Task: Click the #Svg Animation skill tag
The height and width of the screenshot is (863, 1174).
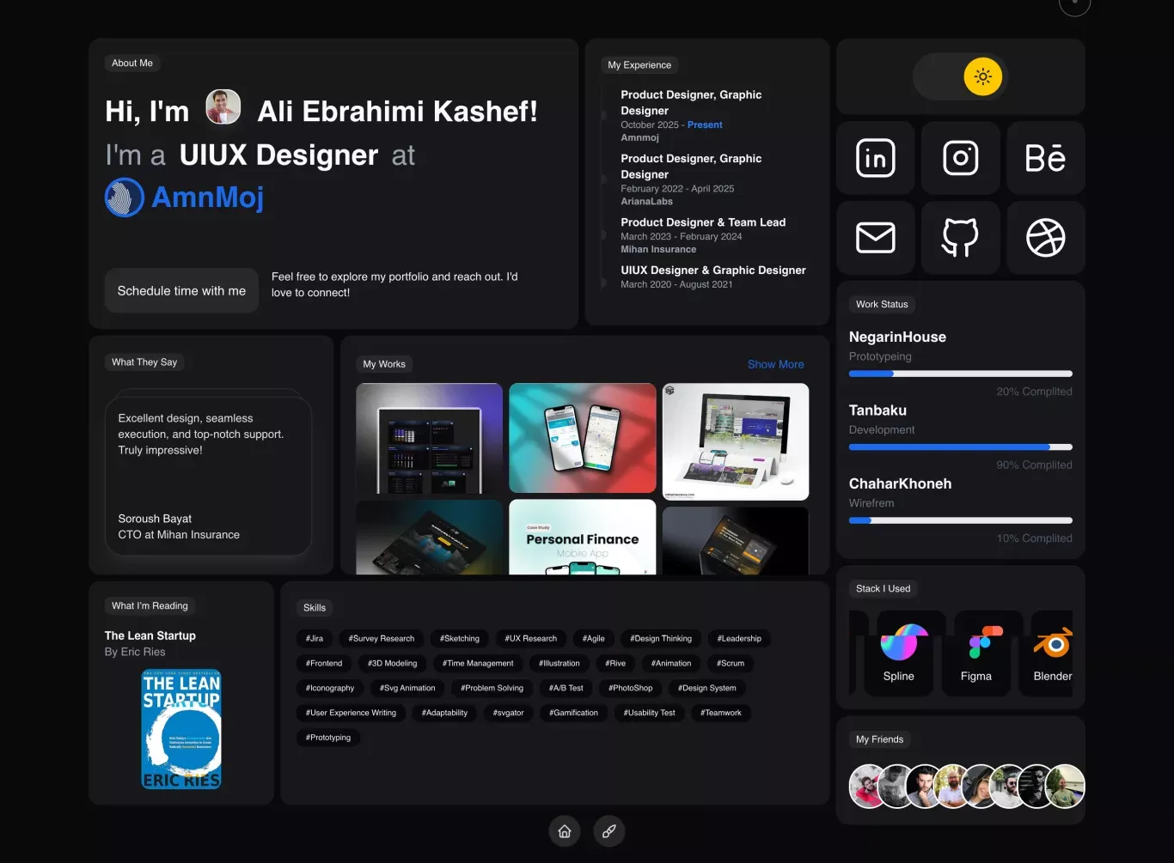Action: [x=407, y=689]
